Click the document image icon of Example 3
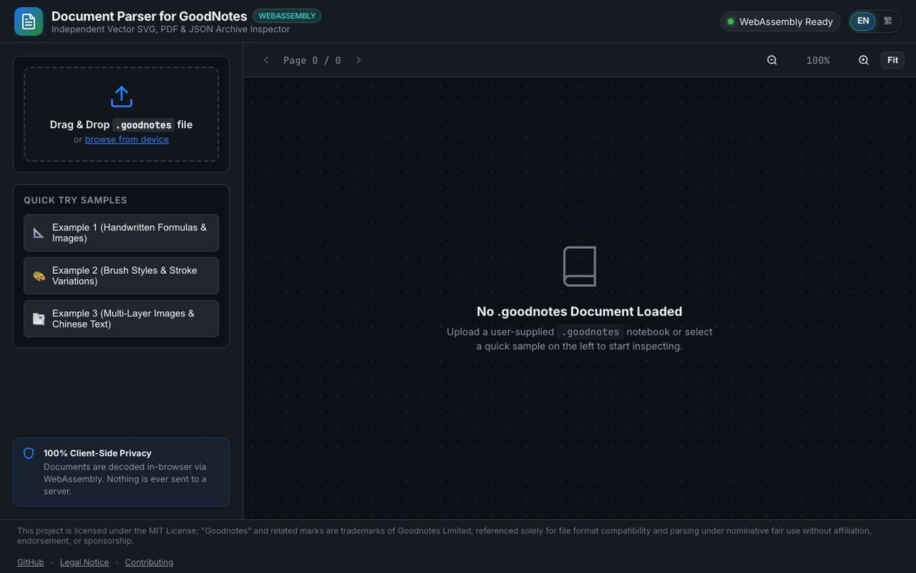 [39, 319]
